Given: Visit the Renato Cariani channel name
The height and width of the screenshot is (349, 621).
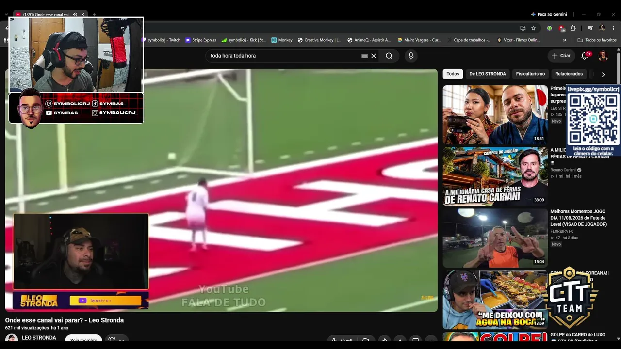Looking at the screenshot, I should pos(563,170).
